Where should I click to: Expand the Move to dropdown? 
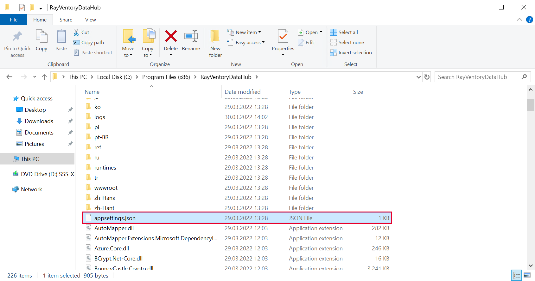click(128, 55)
